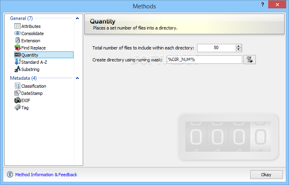This screenshot has height=185, width=289.
Task: Click the Extension section-sign icon
Action: 18,40
